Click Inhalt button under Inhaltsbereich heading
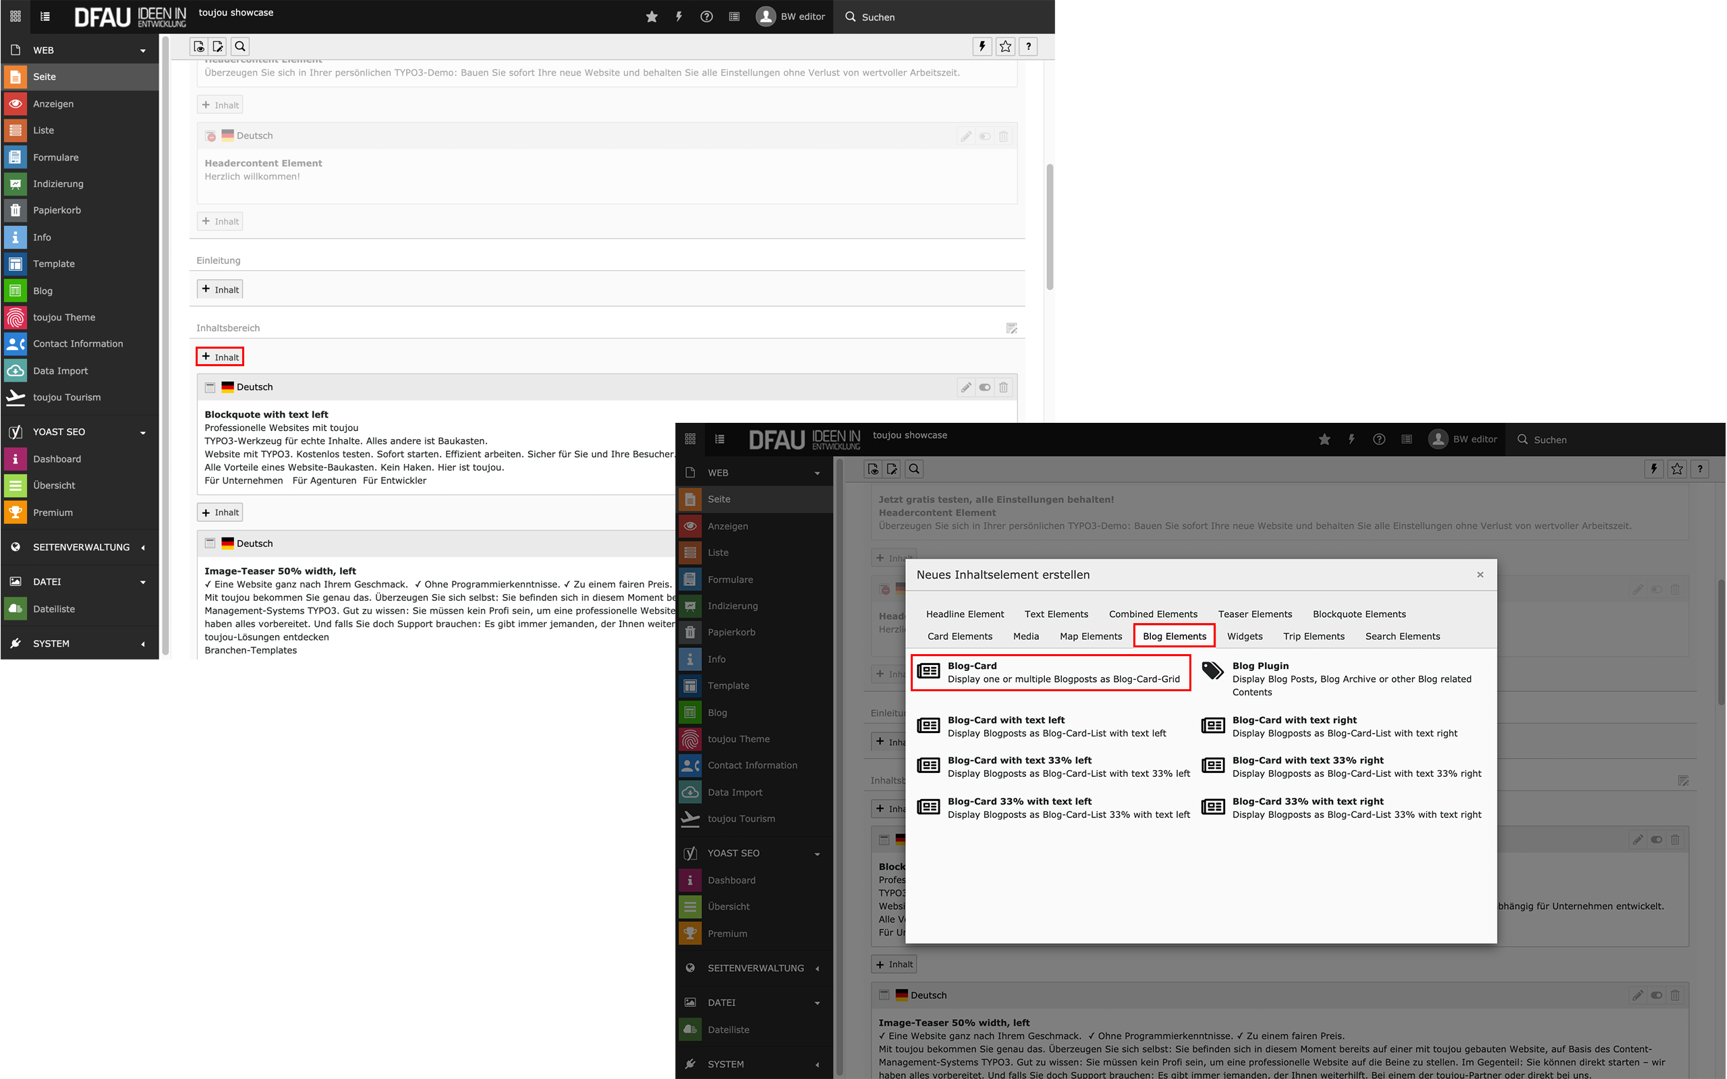Viewport: 1727px width, 1079px height. click(x=220, y=357)
